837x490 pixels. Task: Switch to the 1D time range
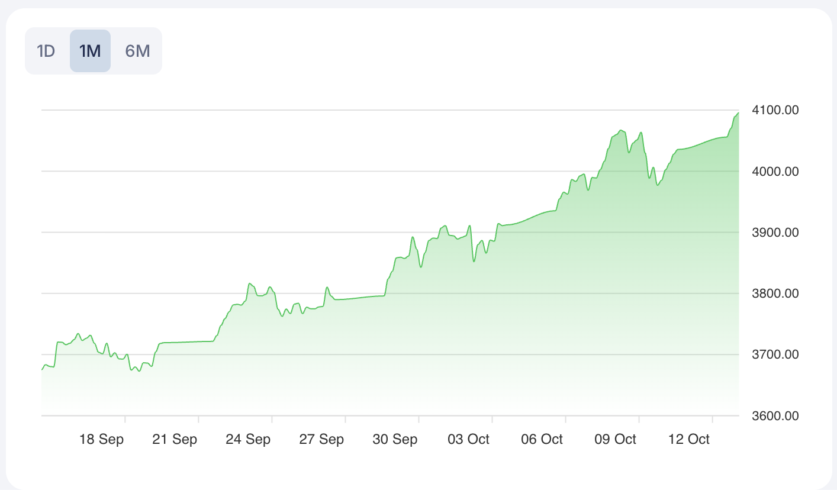(46, 51)
